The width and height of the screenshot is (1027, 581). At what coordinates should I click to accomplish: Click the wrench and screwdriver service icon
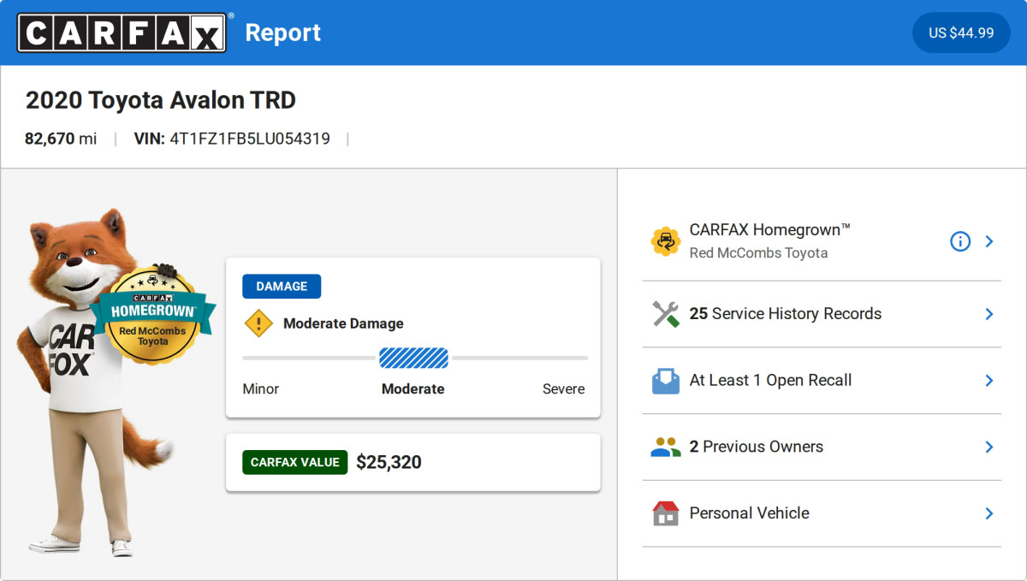point(665,314)
